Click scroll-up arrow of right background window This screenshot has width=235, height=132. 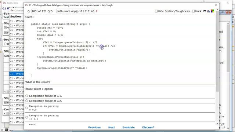228,23
